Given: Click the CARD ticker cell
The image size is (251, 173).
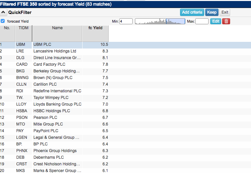Looking at the screenshot, I should (24, 64).
